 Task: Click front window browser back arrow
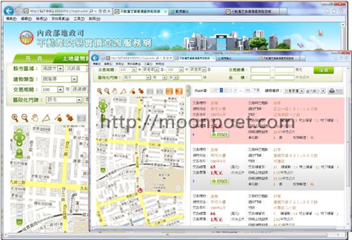click(95, 58)
